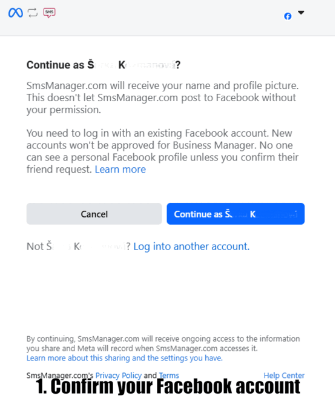336x404 pixels.
Task: Click the 'Not Š… K…?' question text
Action: (79, 247)
